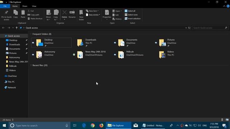
Task: Select Documents in the navigation pane
Action: coord(14,49)
